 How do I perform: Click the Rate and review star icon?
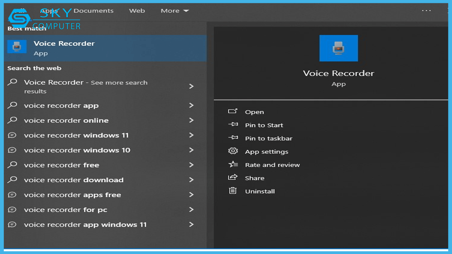pyautogui.click(x=233, y=164)
